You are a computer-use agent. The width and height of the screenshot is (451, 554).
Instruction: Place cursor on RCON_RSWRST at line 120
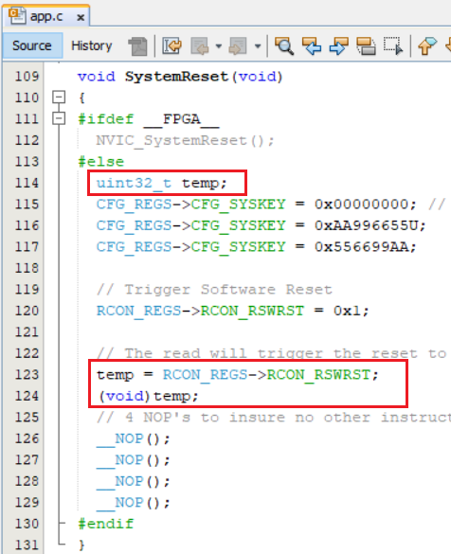coord(252,311)
